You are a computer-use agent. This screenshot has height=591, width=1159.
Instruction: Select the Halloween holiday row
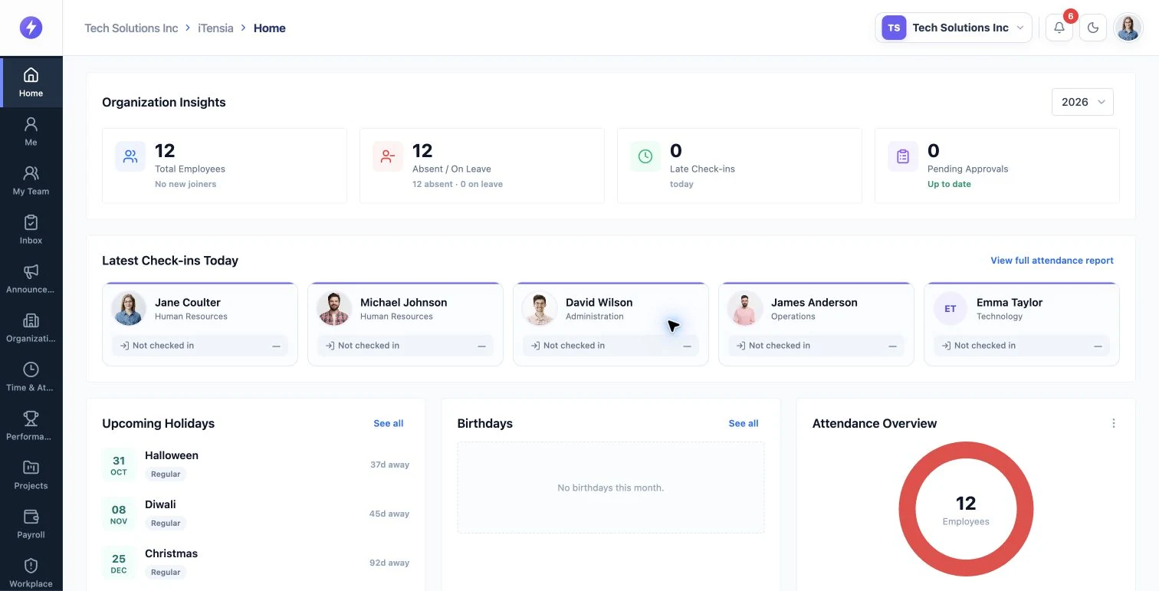click(x=256, y=465)
